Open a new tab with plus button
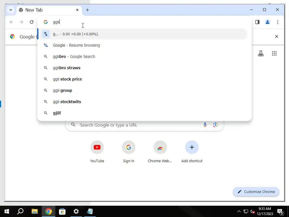This screenshot has width=289, height=217. pyautogui.click(x=87, y=10)
